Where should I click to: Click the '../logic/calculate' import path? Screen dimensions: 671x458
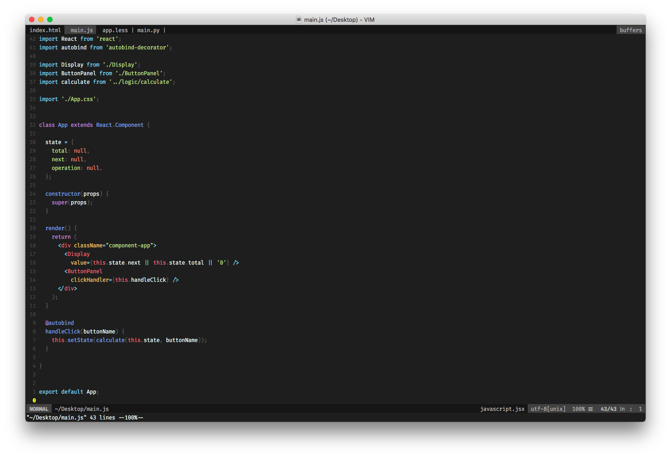coord(141,82)
